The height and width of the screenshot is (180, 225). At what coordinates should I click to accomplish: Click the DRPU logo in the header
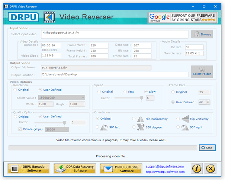[x=23, y=17]
